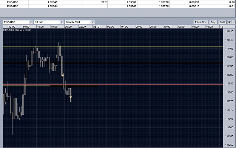Open the EUR/USD symbol dropdown arrow
Screen dimensions: 236x148
point(31,22)
